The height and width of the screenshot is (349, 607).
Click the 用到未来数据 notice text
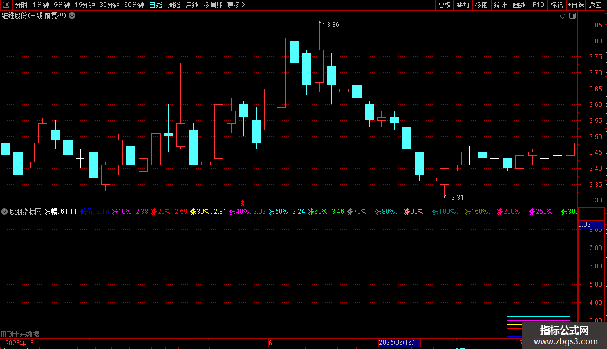20,334
